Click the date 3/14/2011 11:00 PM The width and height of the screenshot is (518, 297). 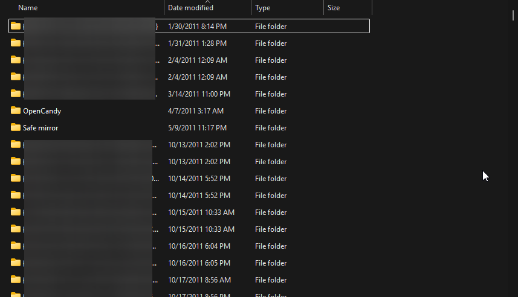click(x=199, y=94)
